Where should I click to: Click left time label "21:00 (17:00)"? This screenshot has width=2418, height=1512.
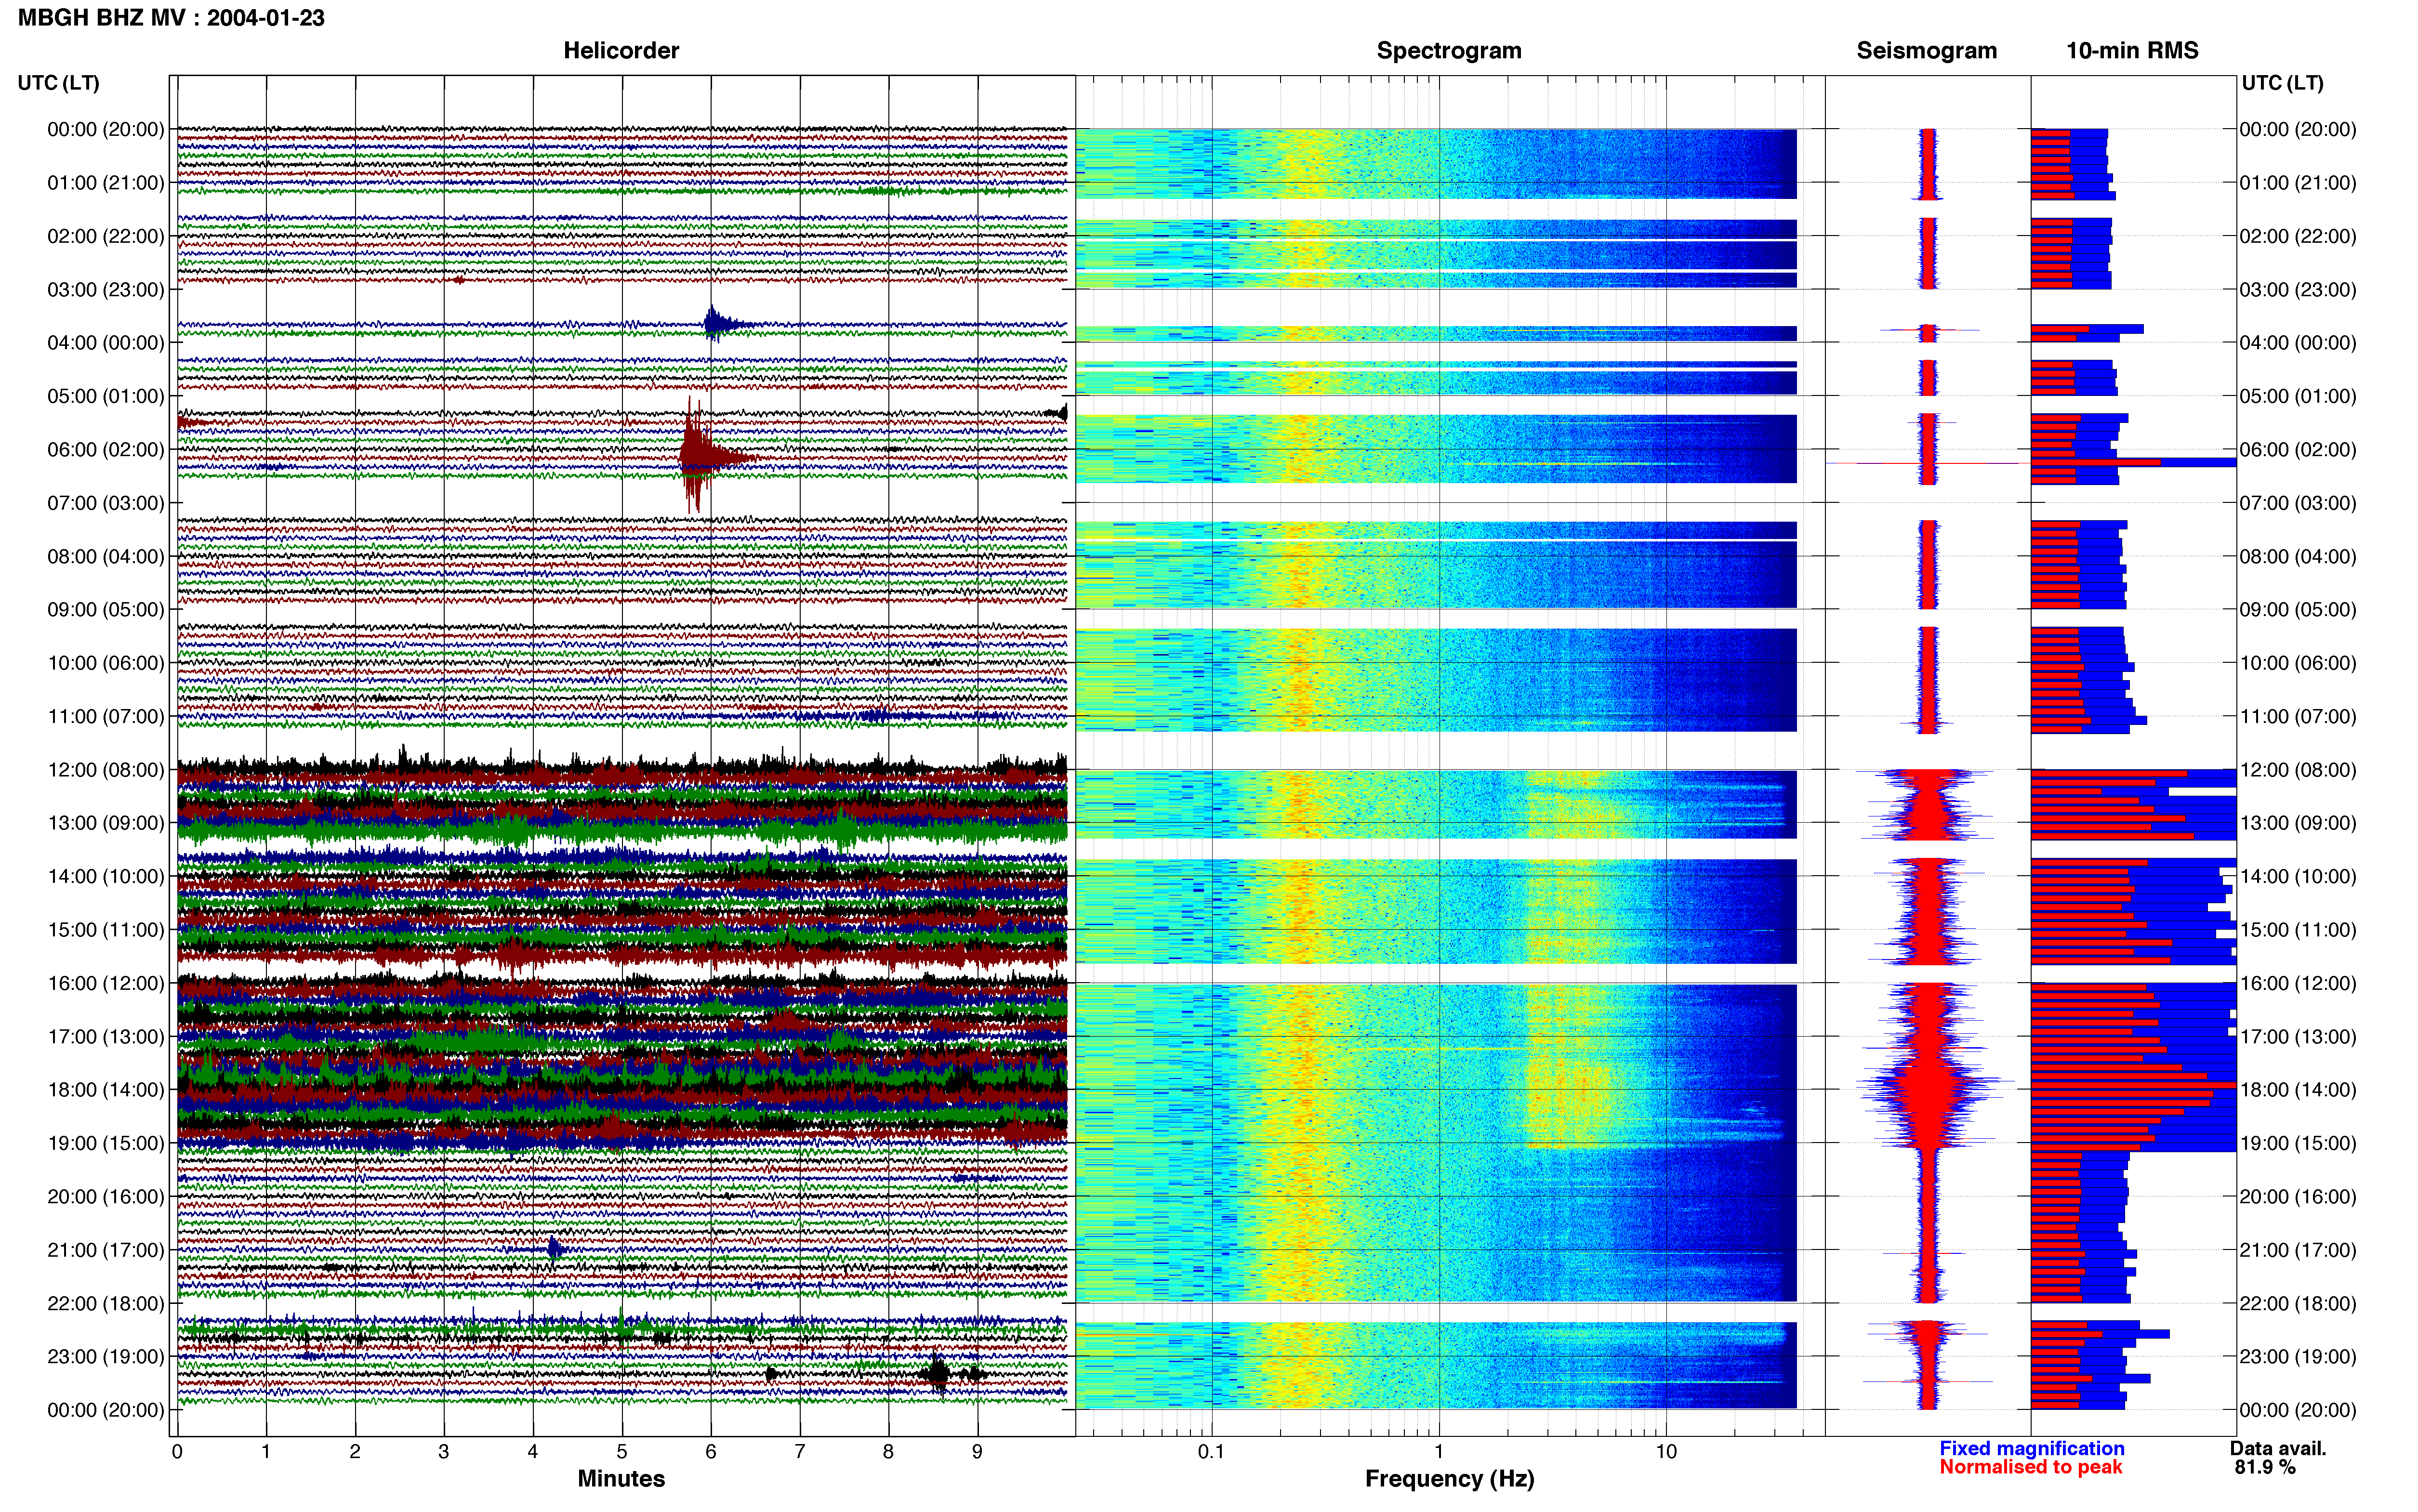(x=106, y=1250)
